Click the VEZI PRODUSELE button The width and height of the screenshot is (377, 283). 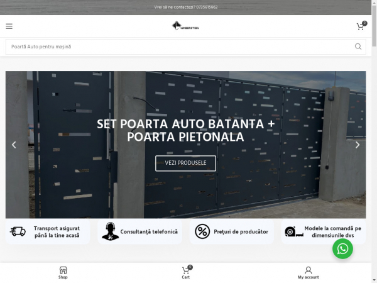tap(185, 163)
